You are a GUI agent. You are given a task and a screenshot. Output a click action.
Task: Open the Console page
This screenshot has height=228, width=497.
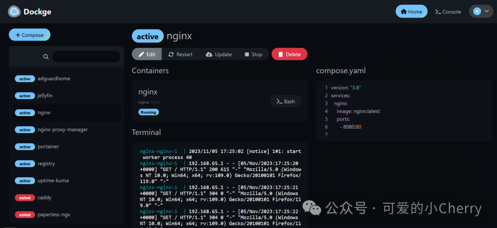pos(448,12)
